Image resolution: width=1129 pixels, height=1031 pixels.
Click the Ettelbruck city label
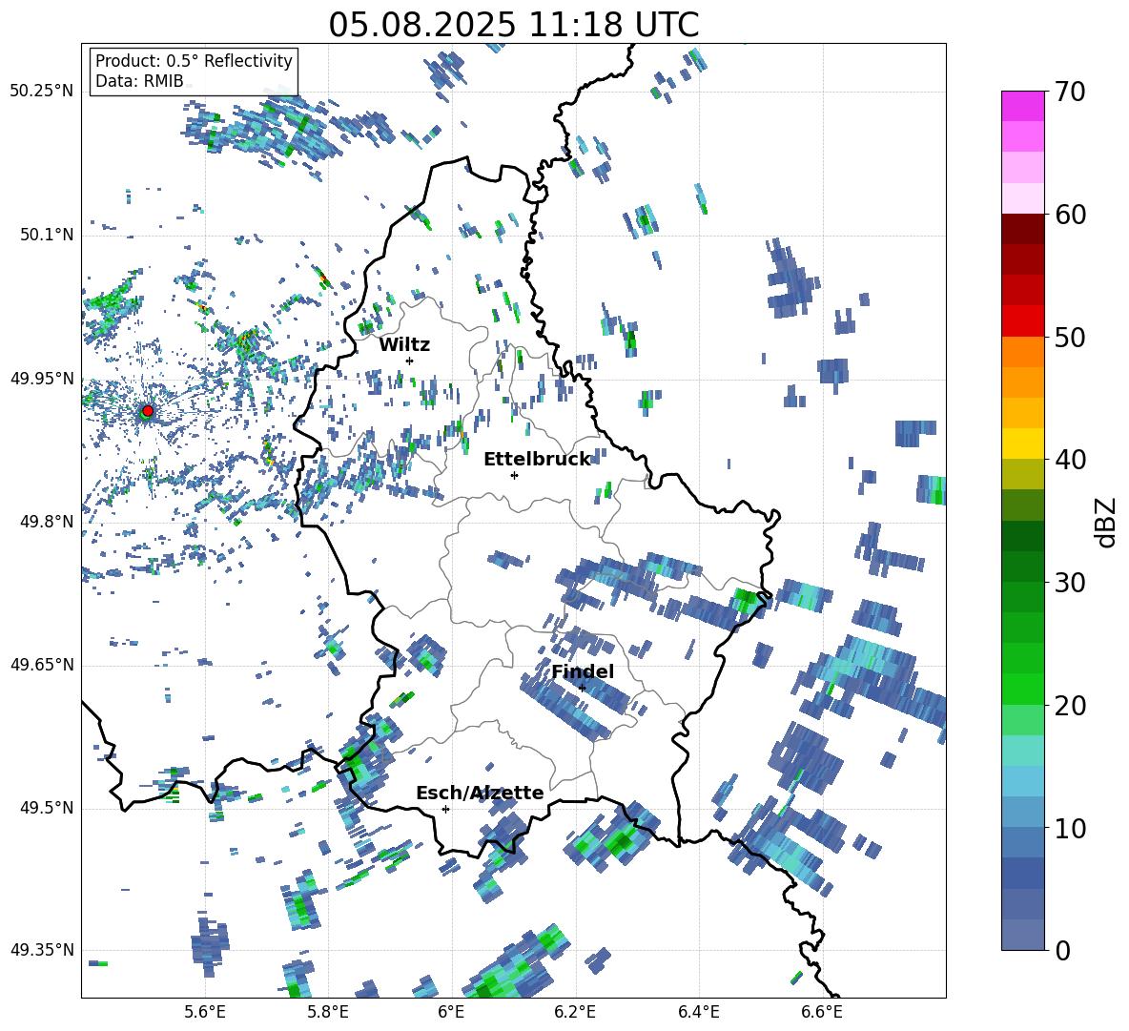tap(537, 460)
